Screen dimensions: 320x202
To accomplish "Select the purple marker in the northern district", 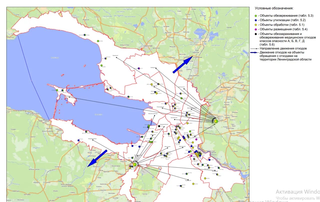I will tap(139, 68).
